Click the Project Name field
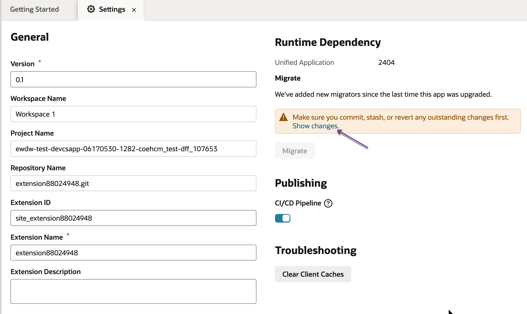Screen dimensions: 527x314 (x=133, y=149)
